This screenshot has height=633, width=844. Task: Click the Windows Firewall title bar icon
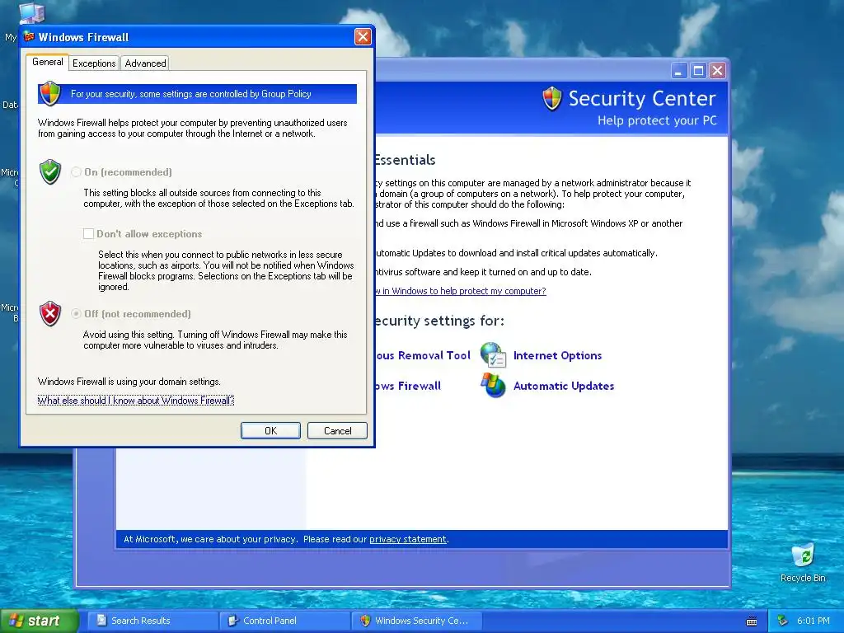(29, 36)
